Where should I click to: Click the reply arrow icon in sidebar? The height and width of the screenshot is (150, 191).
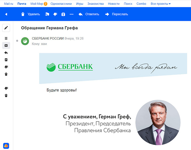(x=6, y=53)
